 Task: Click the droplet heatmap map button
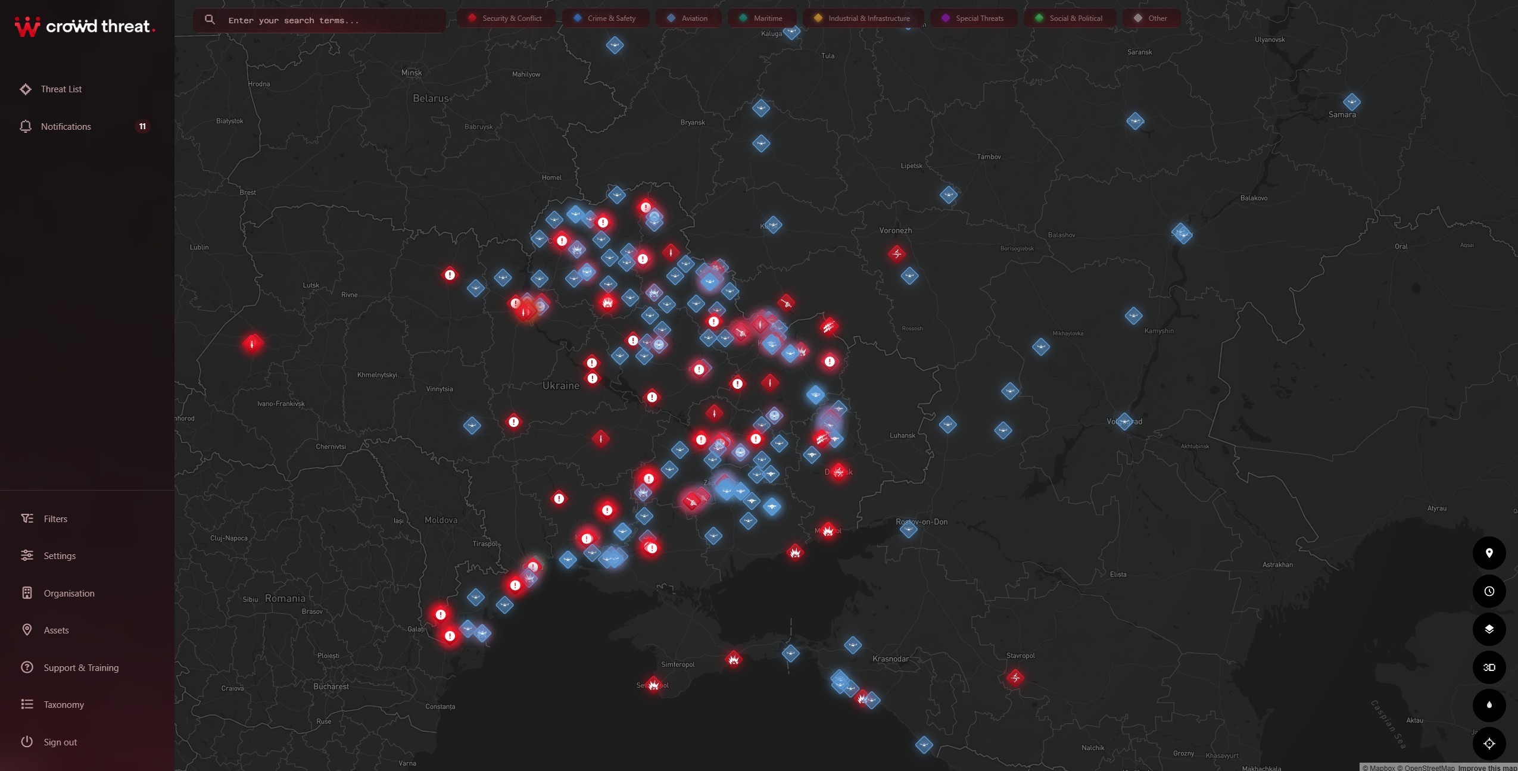coord(1489,706)
